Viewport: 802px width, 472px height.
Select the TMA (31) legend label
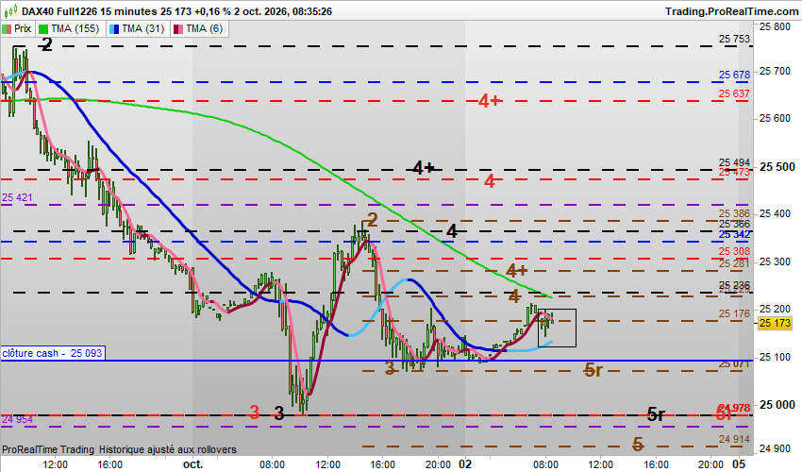(x=143, y=28)
